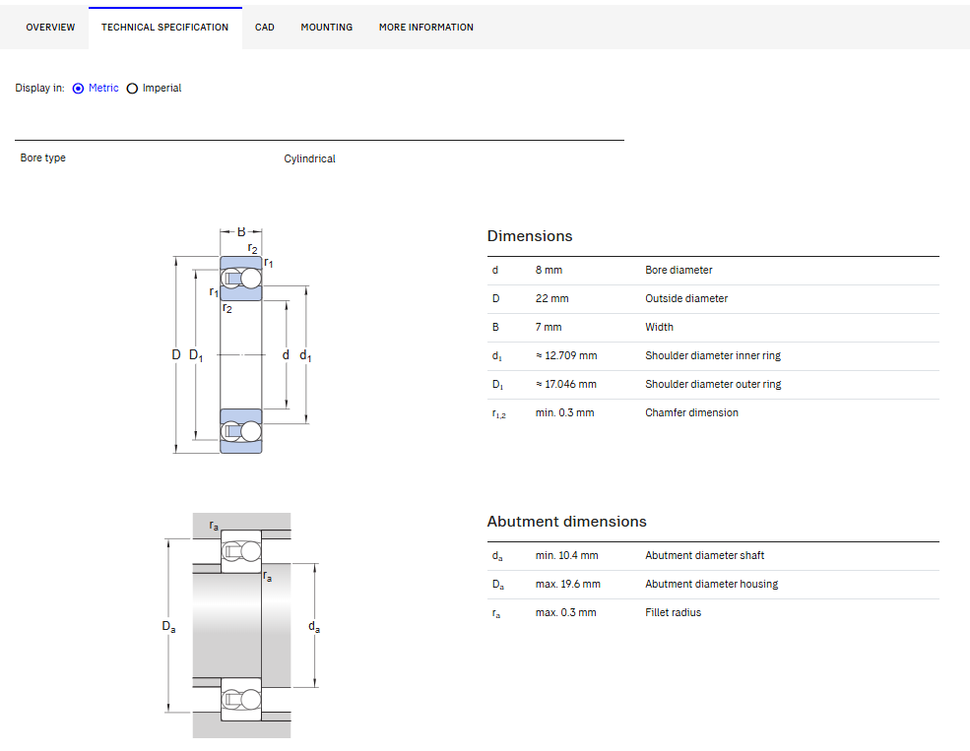Click the ≈ 12.709 mm value
Image resolution: width=970 pixels, height=751 pixels.
566,355
